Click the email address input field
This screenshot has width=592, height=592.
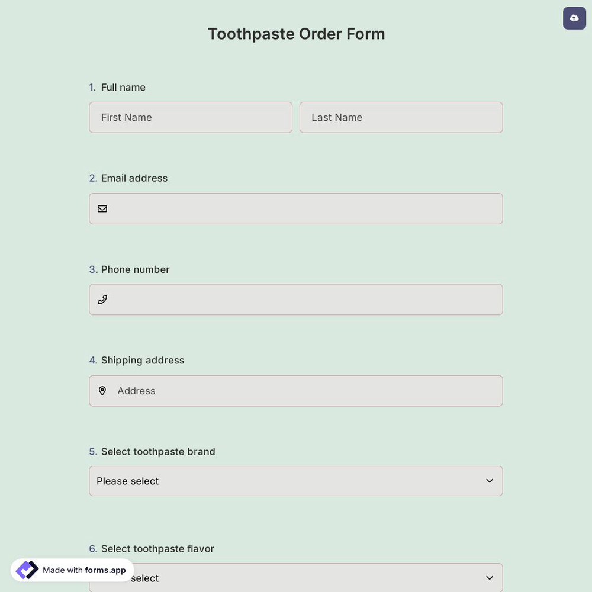[296, 208]
